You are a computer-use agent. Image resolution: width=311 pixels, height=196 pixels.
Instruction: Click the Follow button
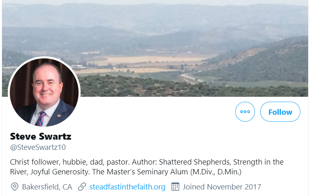click(280, 112)
